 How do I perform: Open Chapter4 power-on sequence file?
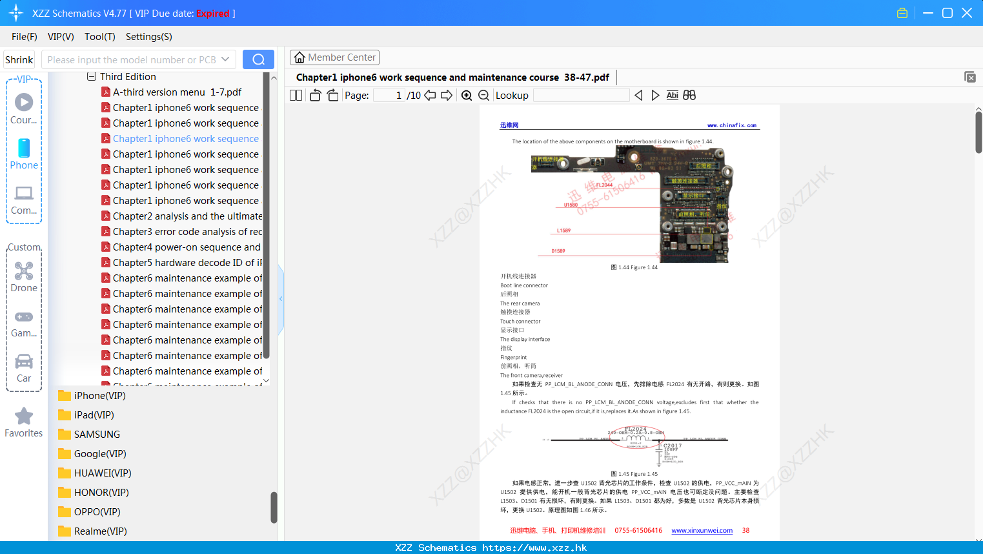181,247
